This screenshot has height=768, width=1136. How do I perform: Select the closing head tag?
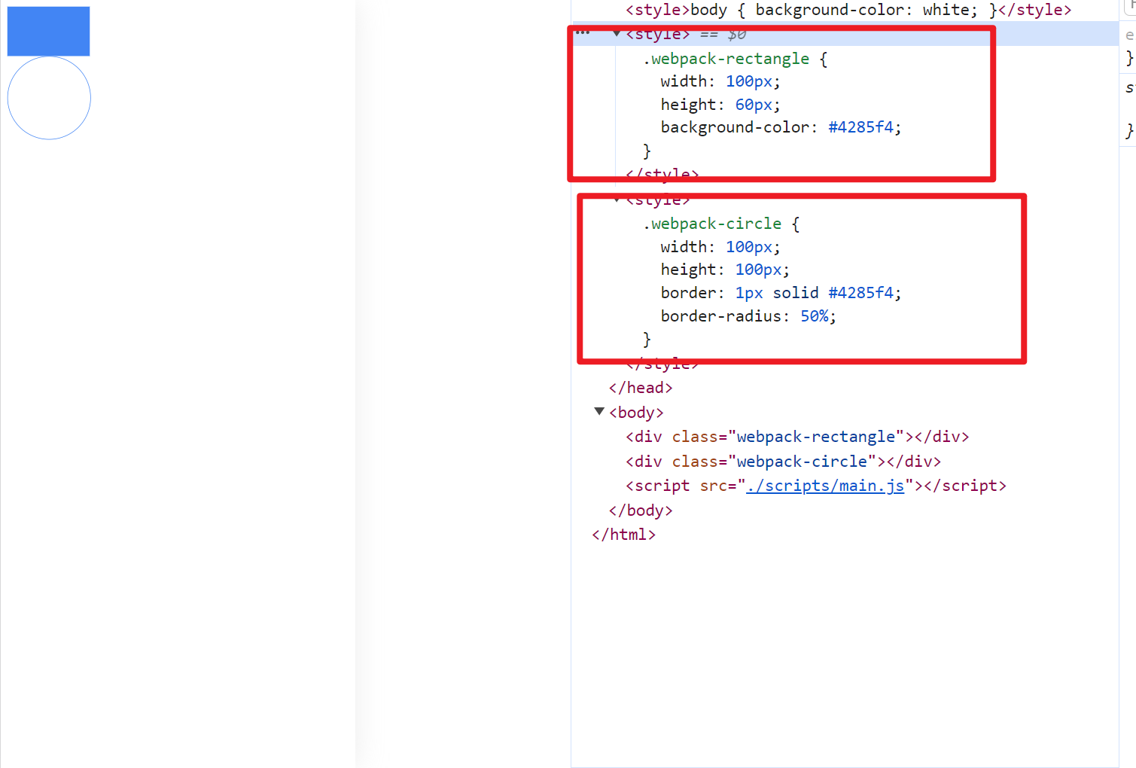click(x=640, y=388)
